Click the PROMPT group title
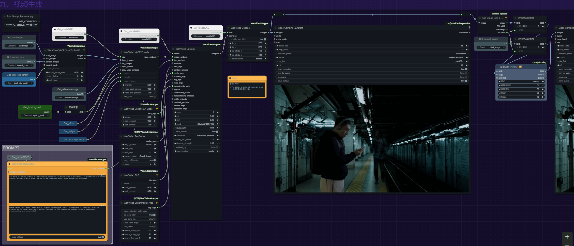 (11, 148)
